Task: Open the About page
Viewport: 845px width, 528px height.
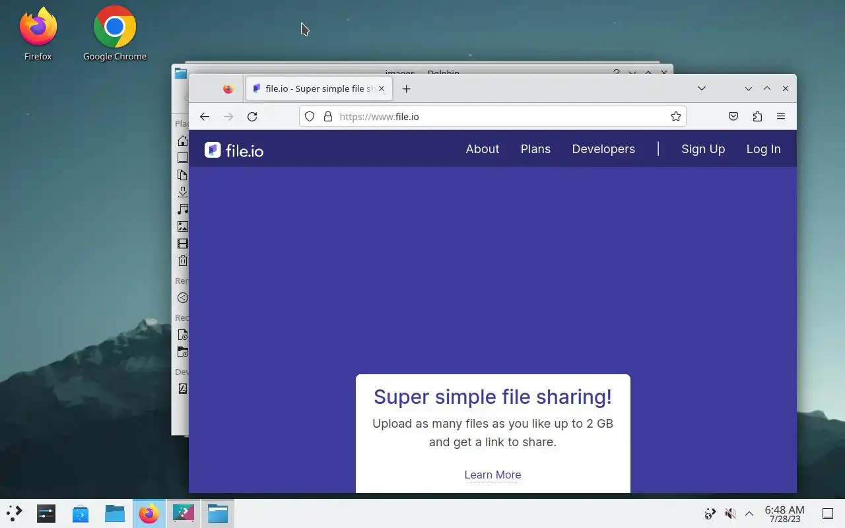Action: tap(483, 149)
